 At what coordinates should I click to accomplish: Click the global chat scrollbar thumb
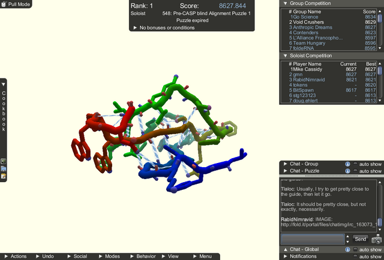pos(380,223)
